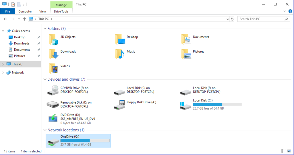Open the Help question mark icon
Viewport: 294px width, 155px height.
(x=290, y=11)
